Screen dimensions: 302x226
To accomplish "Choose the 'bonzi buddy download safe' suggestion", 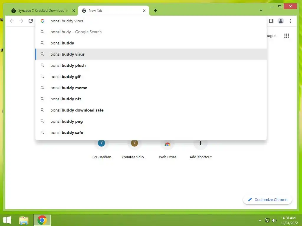I will point(151,110).
